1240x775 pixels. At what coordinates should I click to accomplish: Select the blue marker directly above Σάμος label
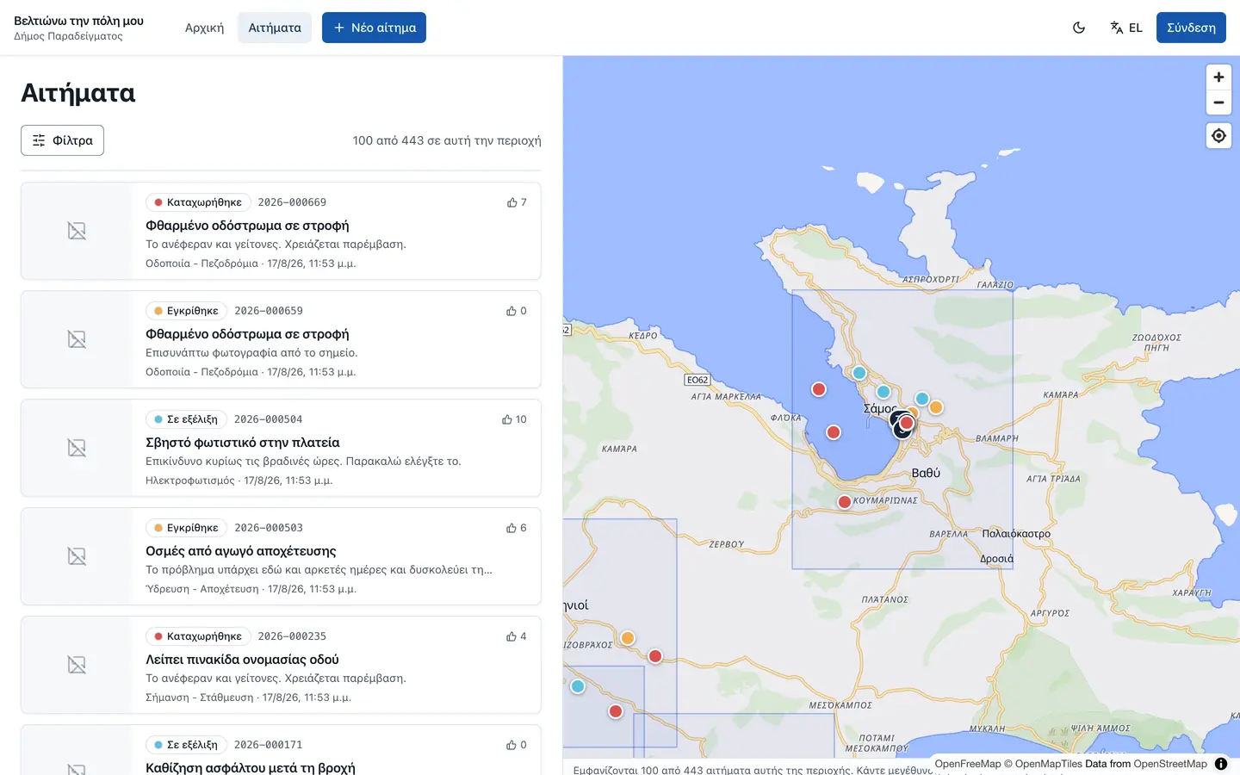tap(883, 392)
